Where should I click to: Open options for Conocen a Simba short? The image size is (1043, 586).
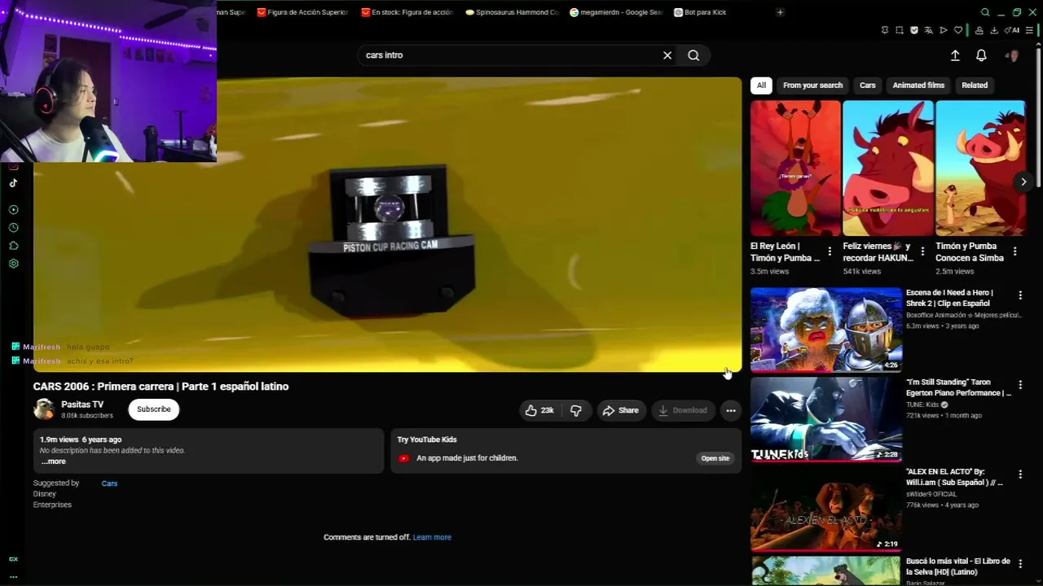[1015, 251]
